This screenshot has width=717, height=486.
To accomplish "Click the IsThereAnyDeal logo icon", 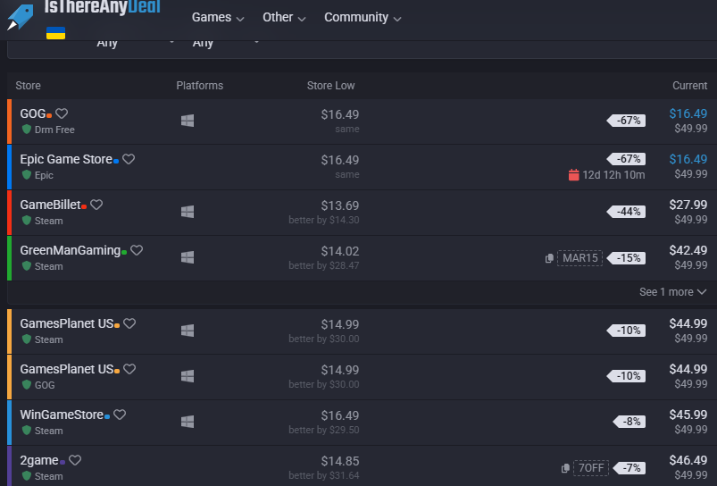I will click(x=20, y=17).
